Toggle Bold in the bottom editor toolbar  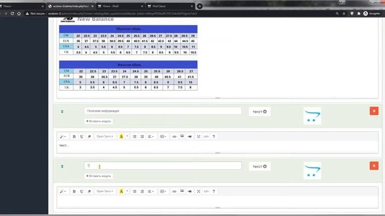(74, 191)
